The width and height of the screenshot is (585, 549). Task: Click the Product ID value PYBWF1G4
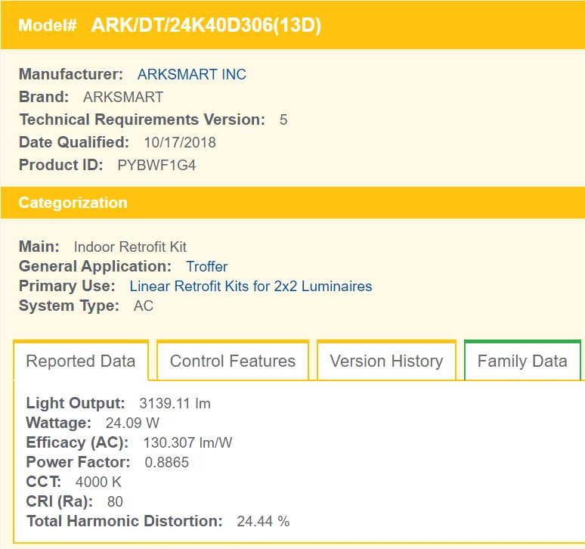tap(156, 165)
